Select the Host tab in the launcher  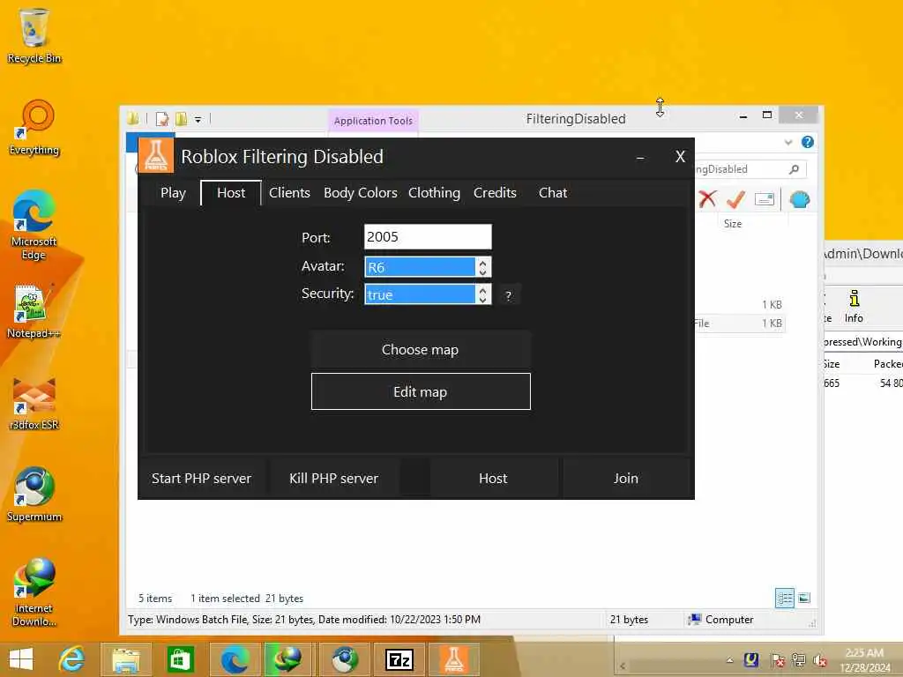click(x=231, y=193)
